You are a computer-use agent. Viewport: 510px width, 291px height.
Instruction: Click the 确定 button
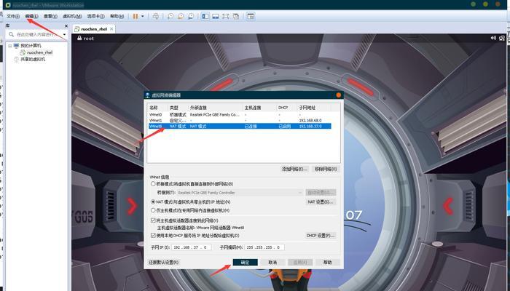(x=246, y=263)
